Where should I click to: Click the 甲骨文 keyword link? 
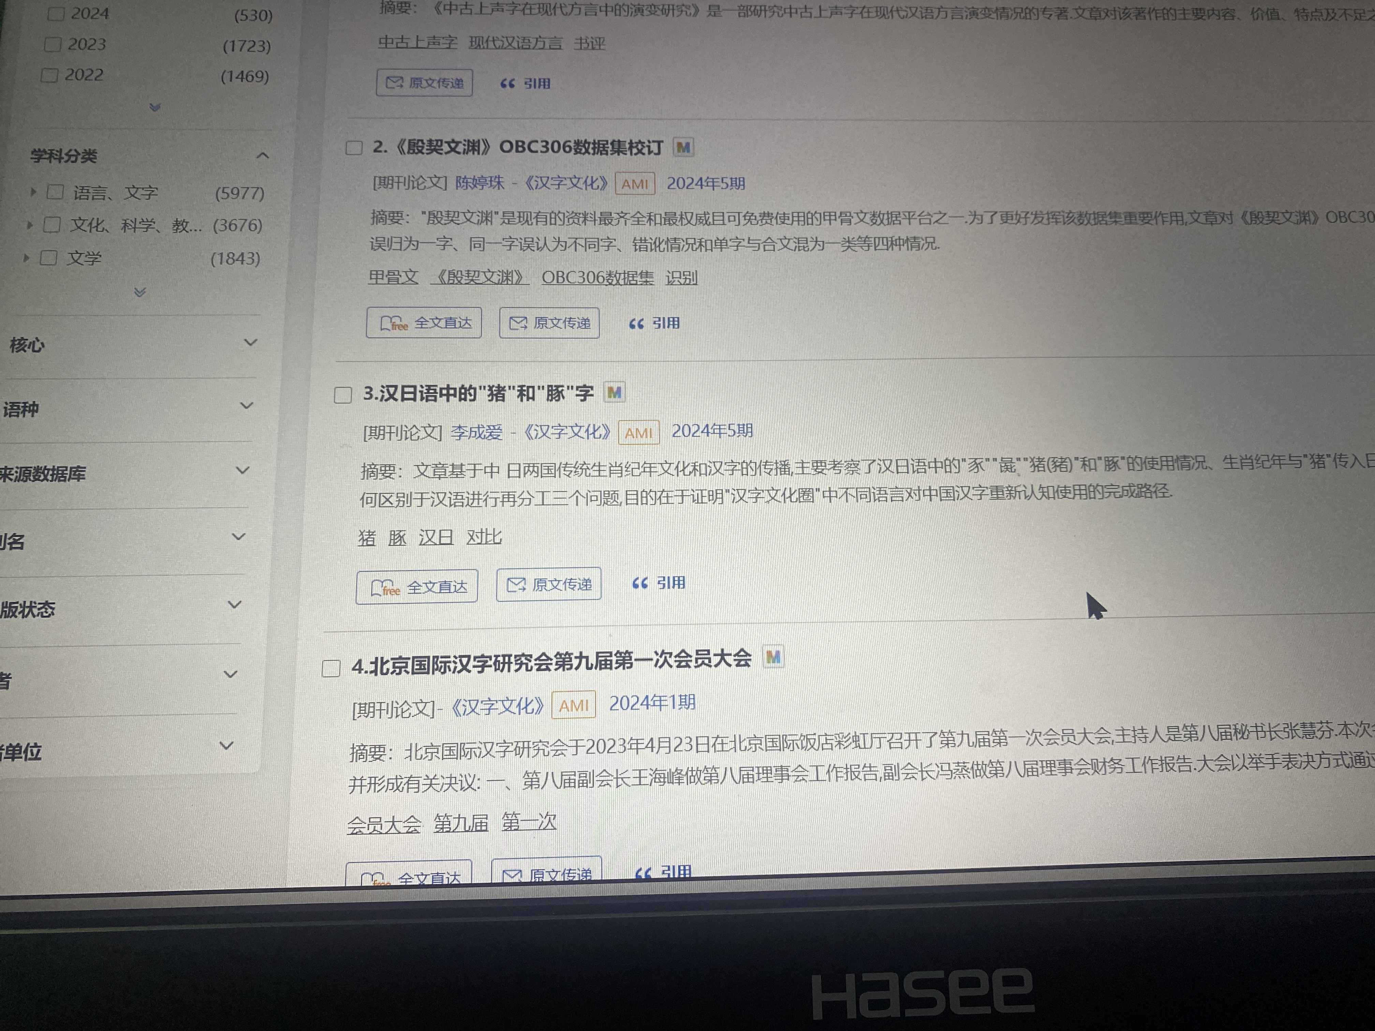pyautogui.click(x=393, y=277)
